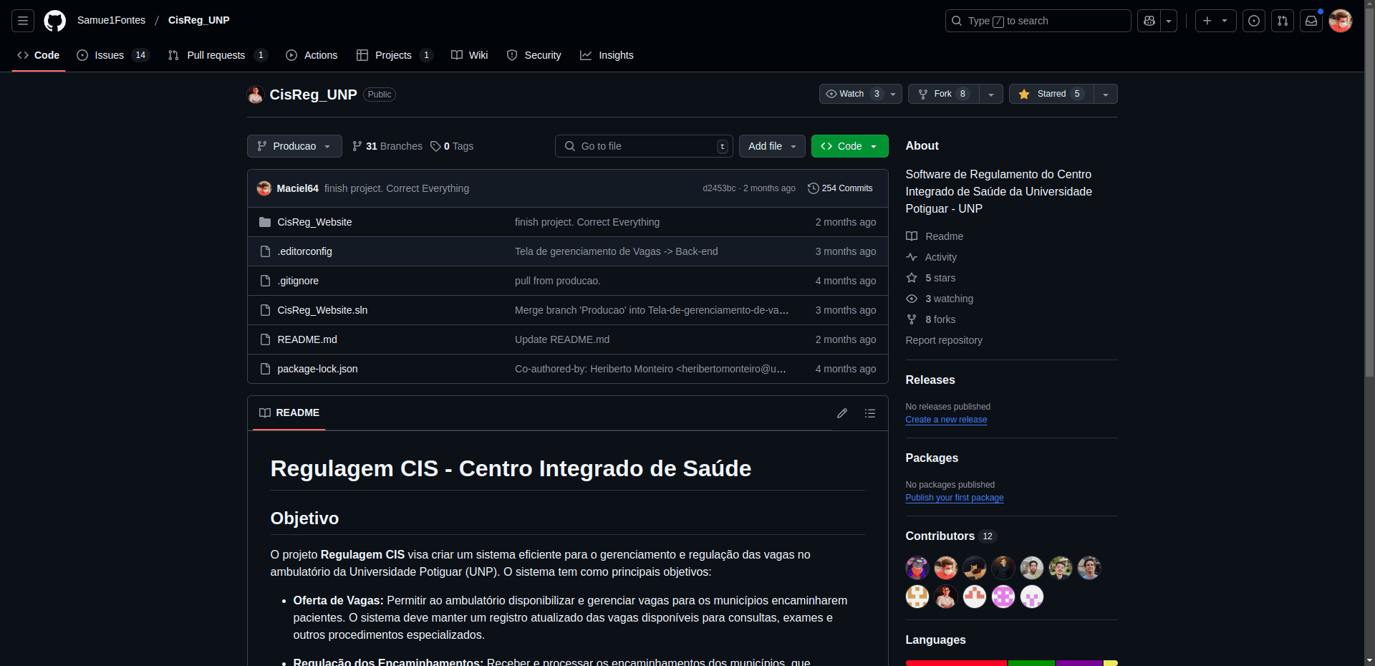Switch to the Issues tab
The width and height of the screenshot is (1375, 666).
coord(112,55)
